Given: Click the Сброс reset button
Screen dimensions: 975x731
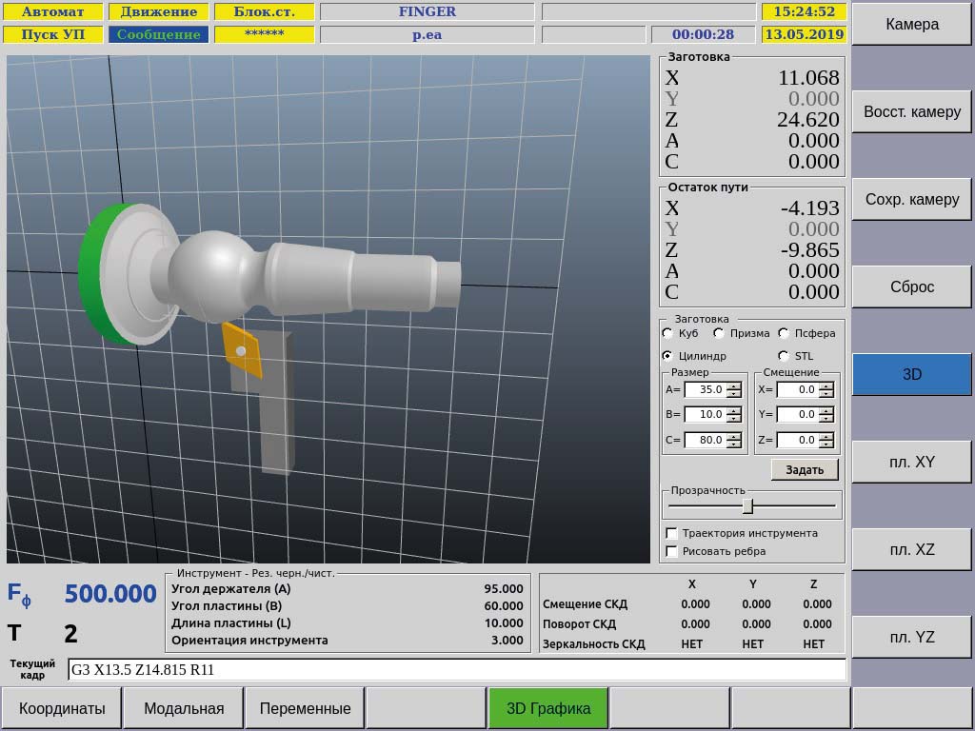Looking at the screenshot, I should click(911, 287).
